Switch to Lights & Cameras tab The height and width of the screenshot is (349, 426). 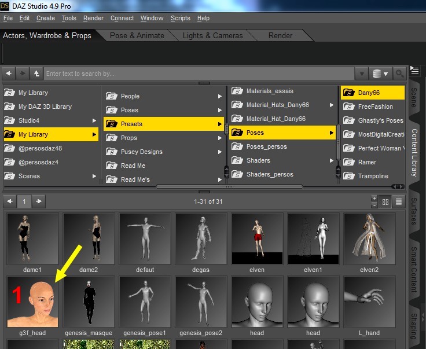pyautogui.click(x=212, y=35)
